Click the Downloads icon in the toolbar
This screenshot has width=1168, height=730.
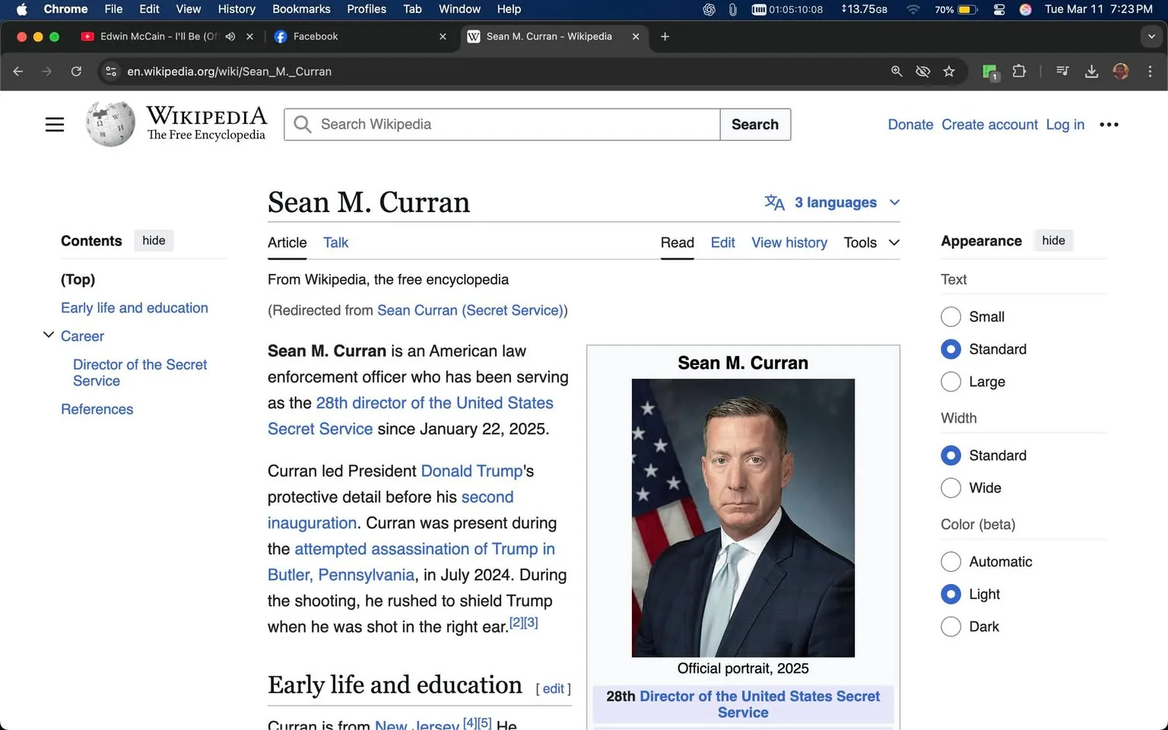tap(1092, 71)
